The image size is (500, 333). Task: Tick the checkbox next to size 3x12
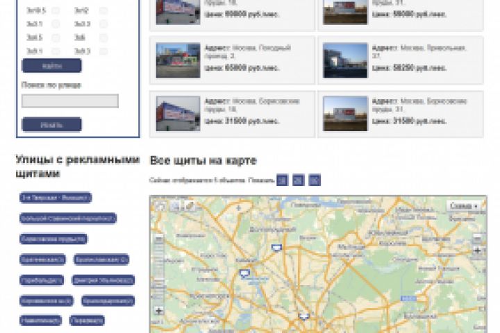click(x=103, y=10)
